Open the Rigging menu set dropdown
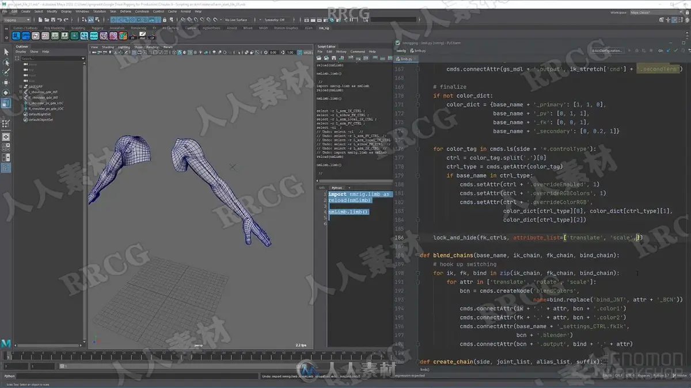The image size is (691, 388). [17, 20]
